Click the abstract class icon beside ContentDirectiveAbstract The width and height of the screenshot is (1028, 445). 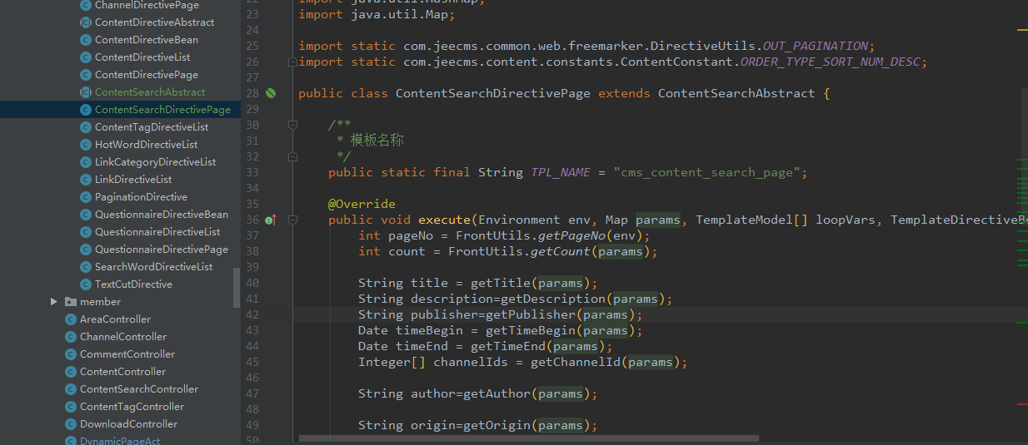pyautogui.click(x=86, y=22)
